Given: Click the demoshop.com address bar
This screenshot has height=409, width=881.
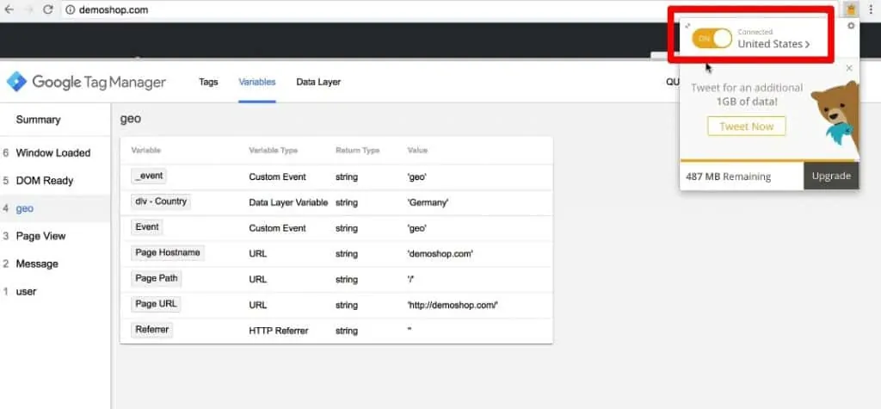Looking at the screenshot, I should (449, 9).
